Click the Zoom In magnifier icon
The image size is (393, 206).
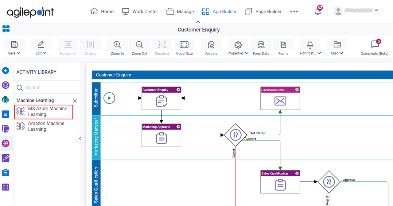117,45
